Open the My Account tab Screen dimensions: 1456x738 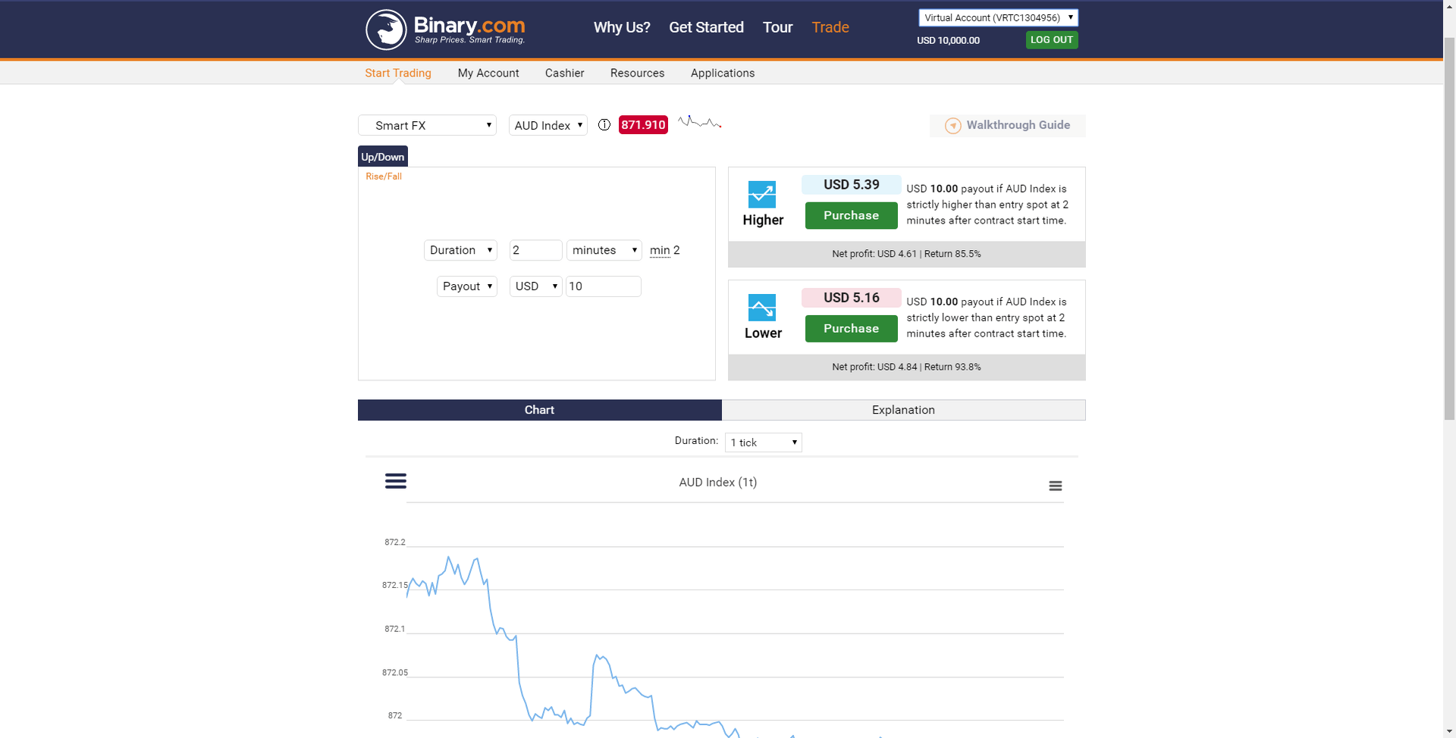pos(488,73)
